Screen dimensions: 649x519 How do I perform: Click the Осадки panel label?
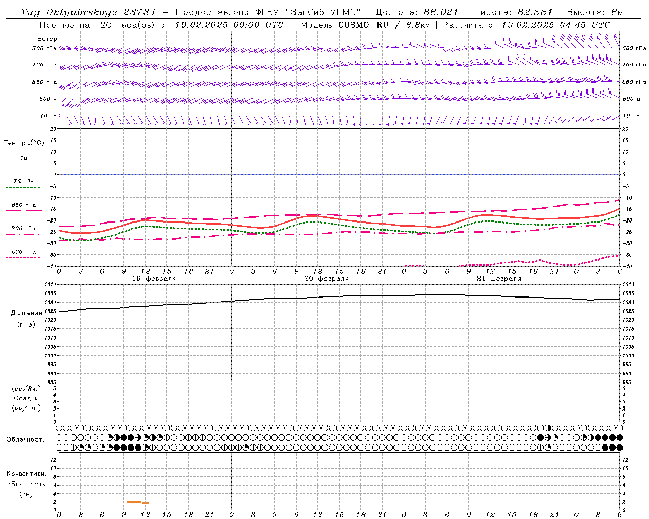point(26,398)
